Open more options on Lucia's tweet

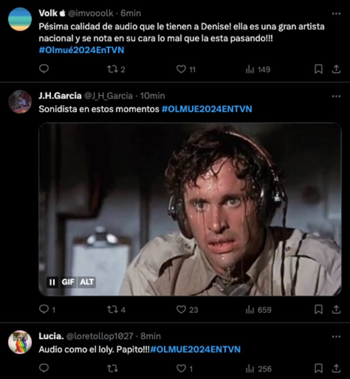[x=336, y=337]
